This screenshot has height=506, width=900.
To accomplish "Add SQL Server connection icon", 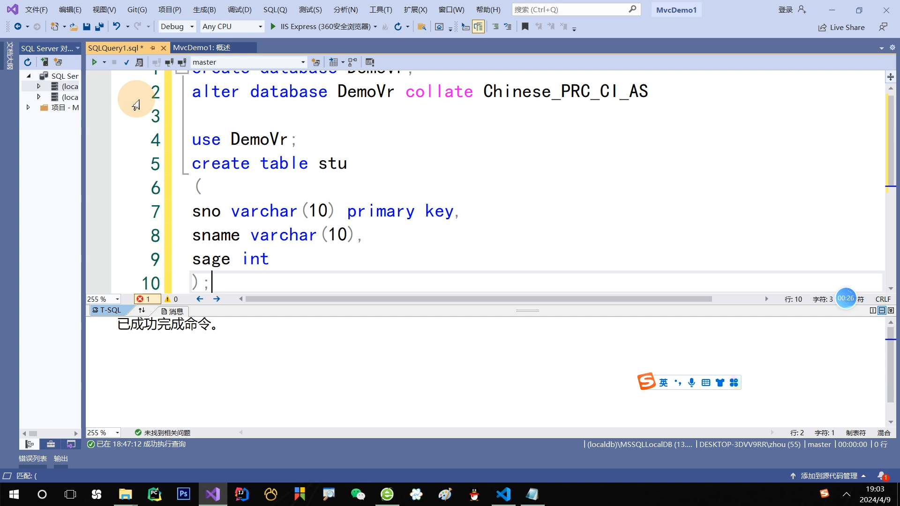I will coord(45,62).
